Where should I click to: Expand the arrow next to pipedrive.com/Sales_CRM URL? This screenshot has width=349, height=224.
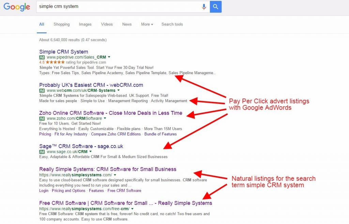click(x=109, y=57)
